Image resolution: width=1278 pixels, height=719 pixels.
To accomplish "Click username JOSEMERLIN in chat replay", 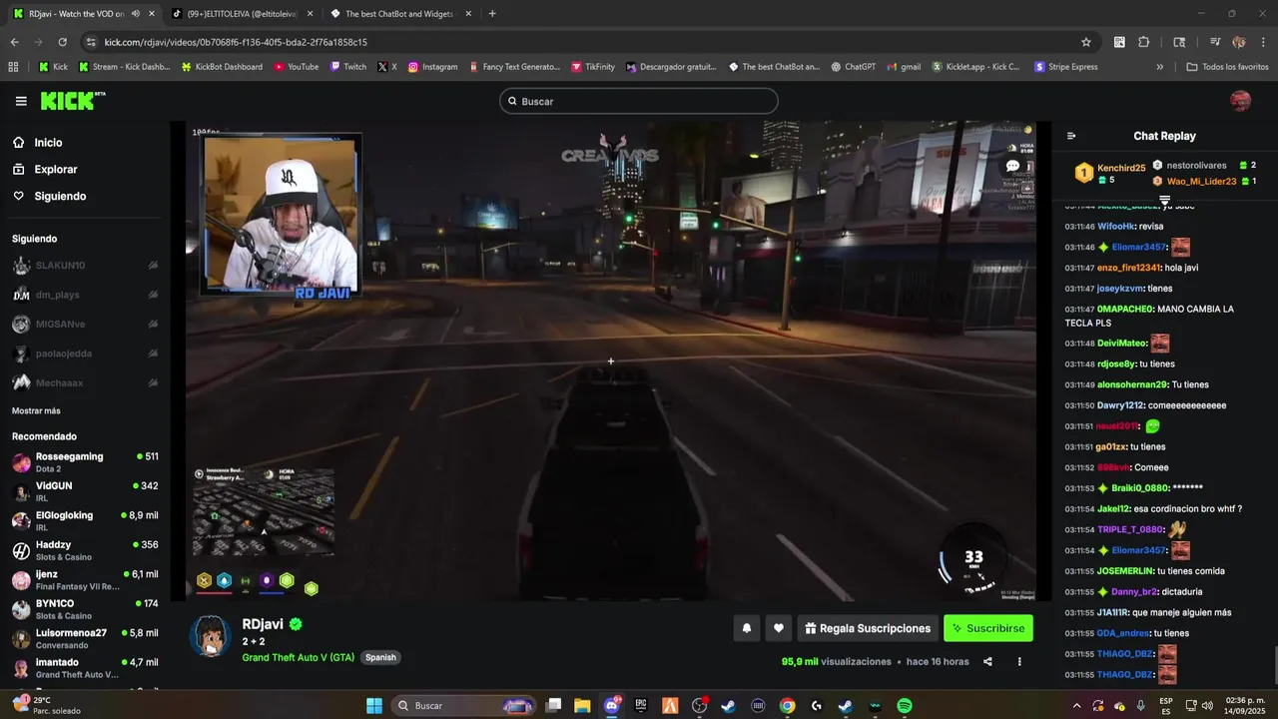I will tap(1125, 571).
